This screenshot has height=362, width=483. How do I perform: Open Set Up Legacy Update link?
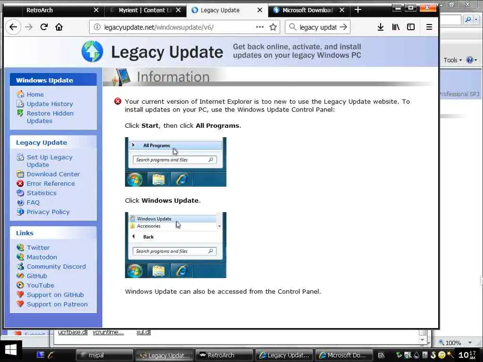tap(49, 161)
